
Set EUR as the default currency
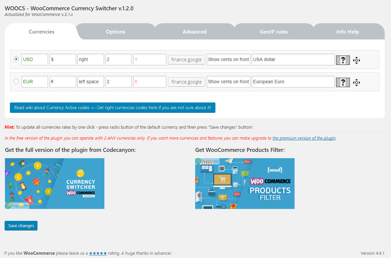coord(16,81)
